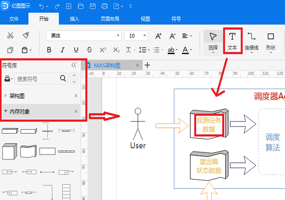Click the Print icon in title bar
This screenshot has width=285, height=200.
click(x=105, y=6)
